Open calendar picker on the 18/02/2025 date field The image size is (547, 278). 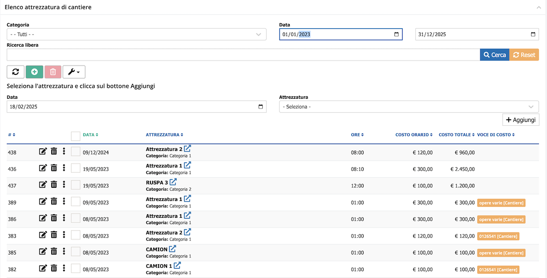click(261, 106)
